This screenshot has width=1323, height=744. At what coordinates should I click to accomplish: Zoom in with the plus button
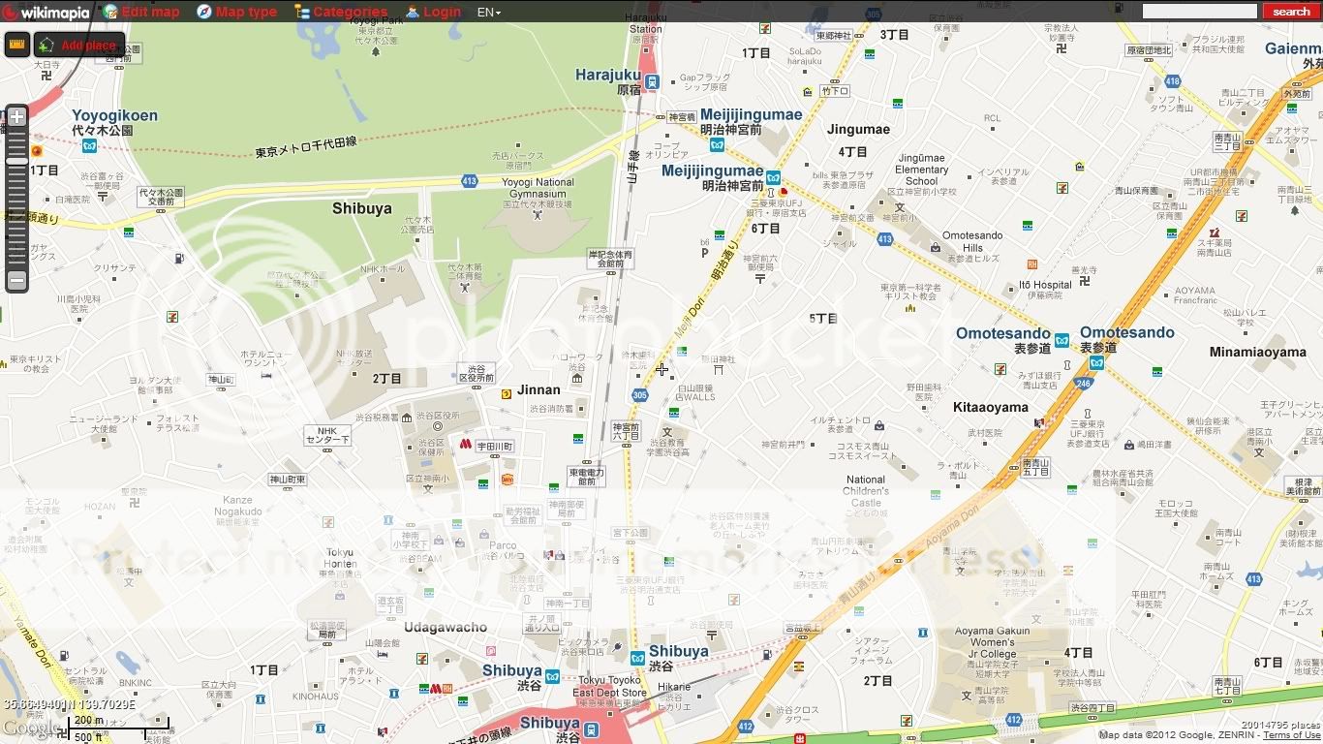(16, 115)
